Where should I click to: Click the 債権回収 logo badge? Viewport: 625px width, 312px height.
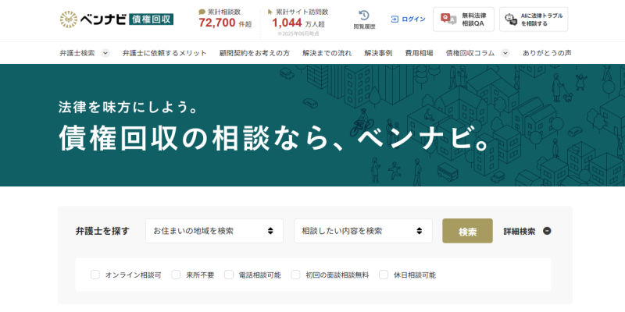151,19
